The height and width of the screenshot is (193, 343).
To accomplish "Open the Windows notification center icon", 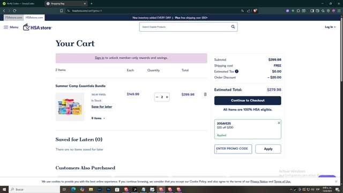I will [338, 189].
